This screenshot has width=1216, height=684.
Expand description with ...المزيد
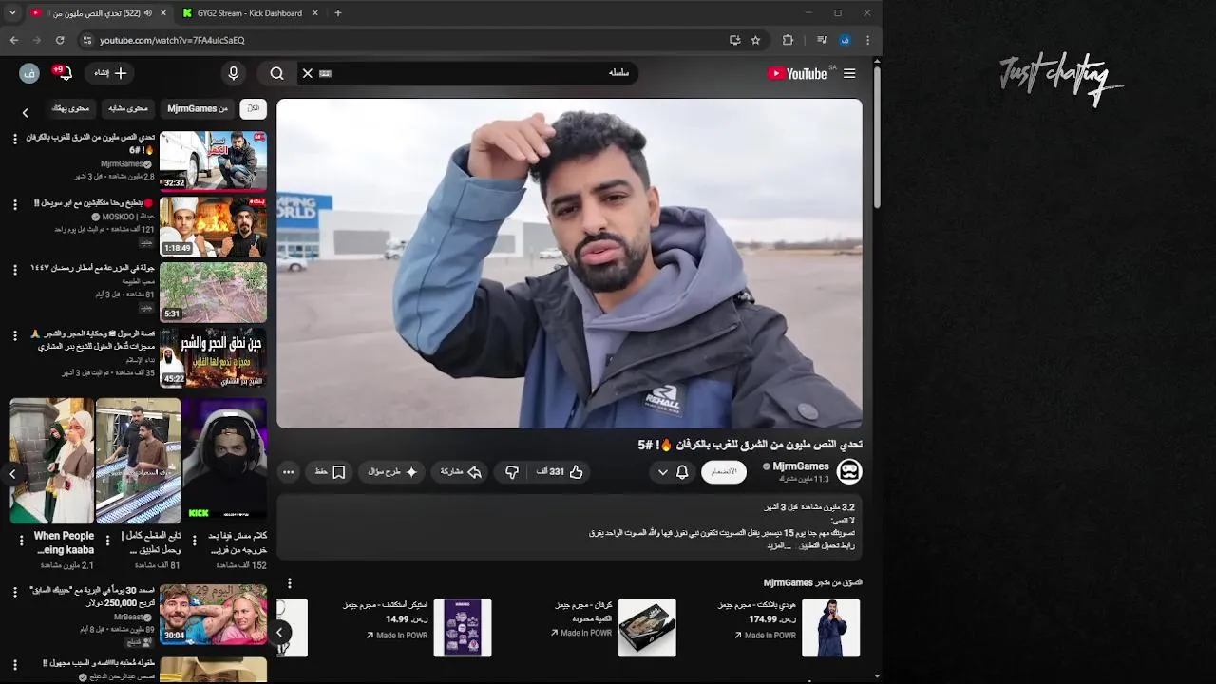point(780,545)
